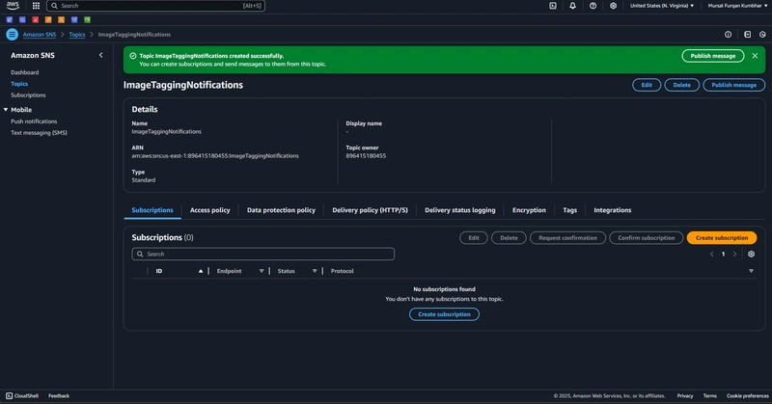The height and width of the screenshot is (404, 772).
Task: Open the settings gear in top bar
Action: pyautogui.click(x=613, y=6)
